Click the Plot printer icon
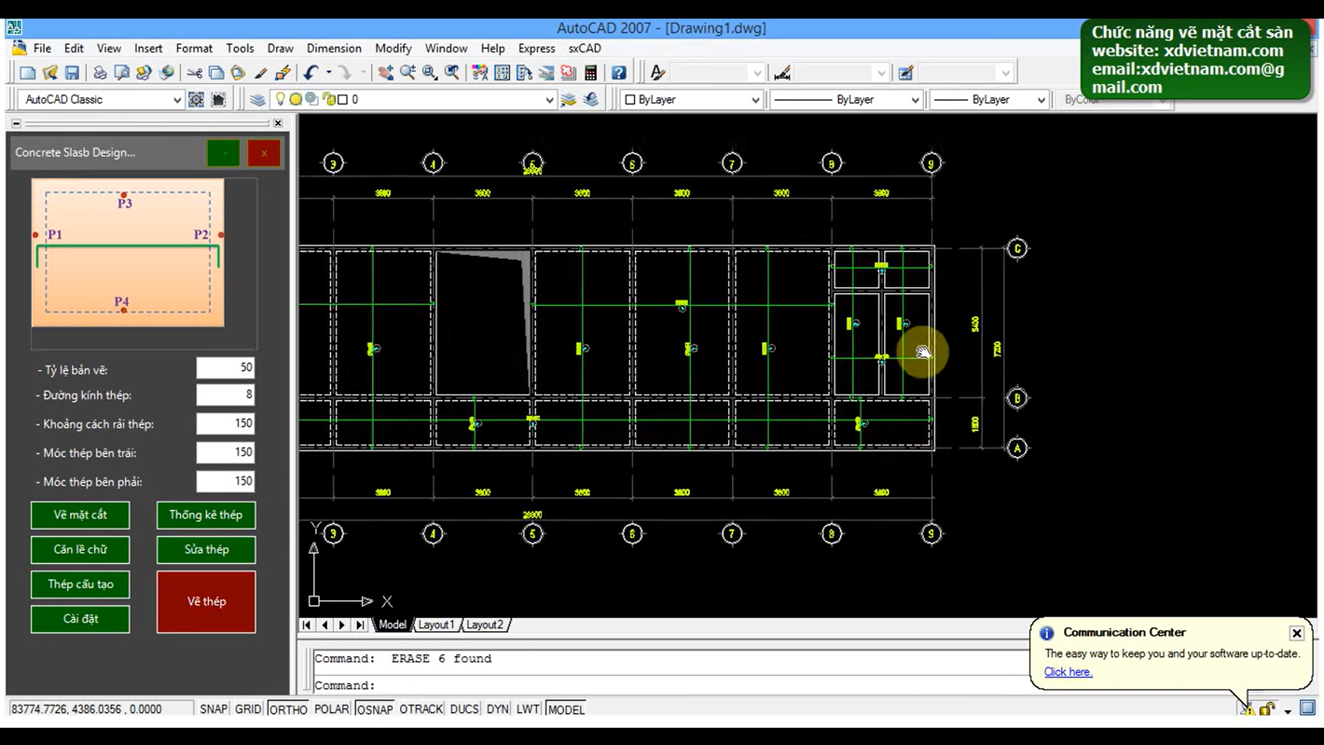The image size is (1324, 745). [100, 72]
